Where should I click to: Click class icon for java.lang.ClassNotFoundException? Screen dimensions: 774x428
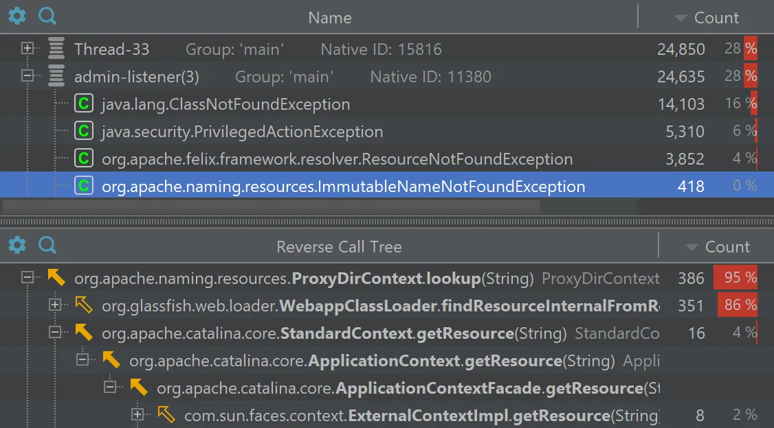84,104
